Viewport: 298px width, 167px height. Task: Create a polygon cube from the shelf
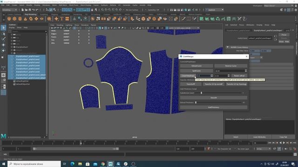tap(14, 19)
